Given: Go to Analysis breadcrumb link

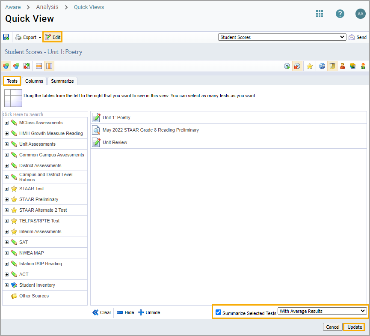Looking at the screenshot, I should pos(47,7).
